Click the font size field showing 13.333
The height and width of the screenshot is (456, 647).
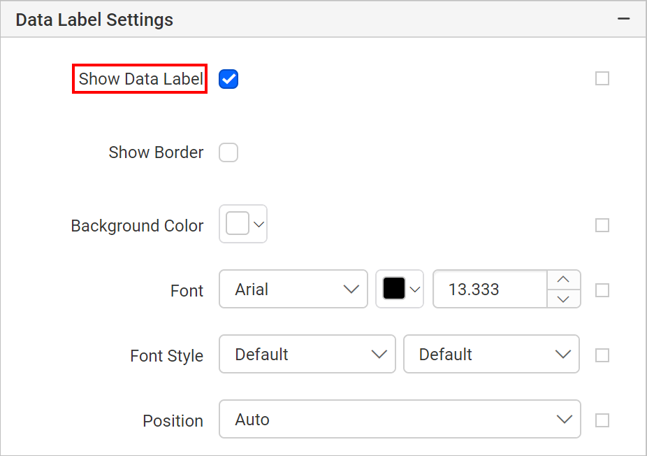pos(490,289)
